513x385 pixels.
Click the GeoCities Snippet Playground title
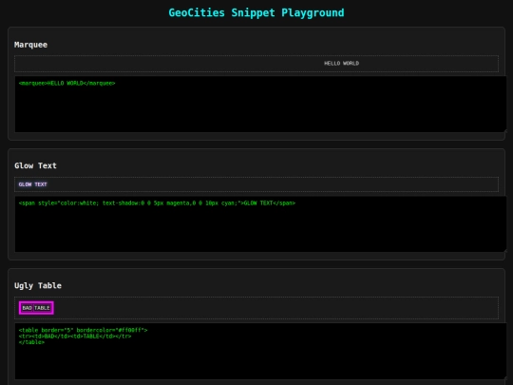tap(256, 12)
